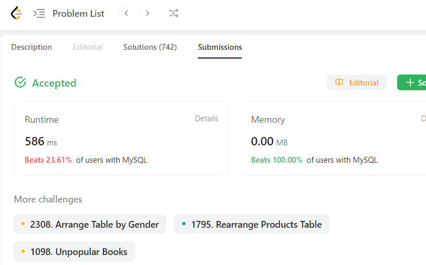Open 1795. Rearrange Products Table challenge
The width and height of the screenshot is (426, 265).
(252, 224)
